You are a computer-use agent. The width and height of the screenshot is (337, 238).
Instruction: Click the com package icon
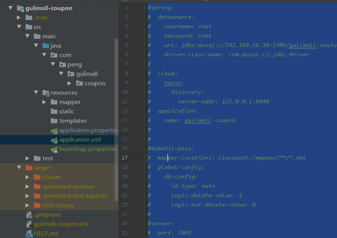point(54,55)
